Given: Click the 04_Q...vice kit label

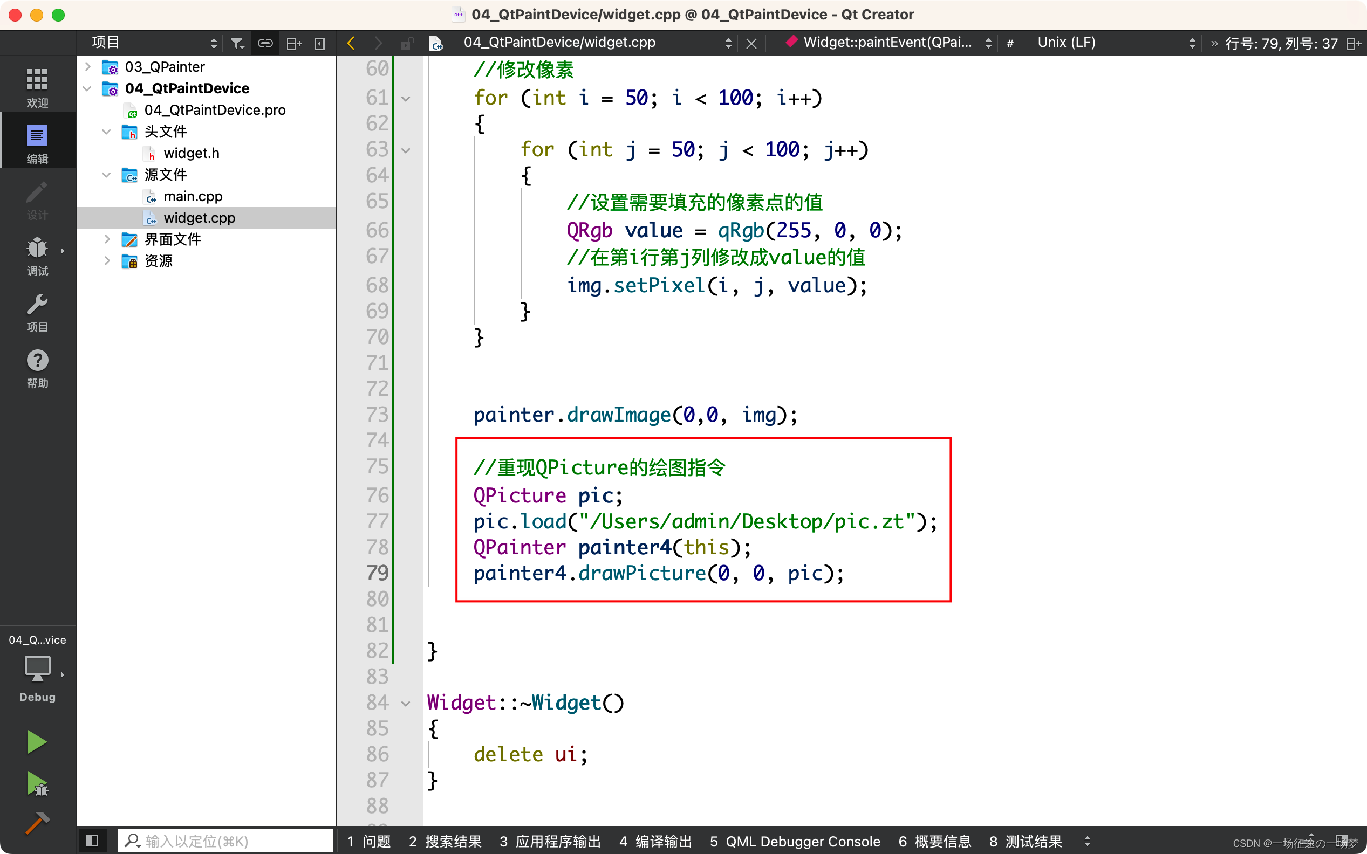Looking at the screenshot, I should coord(37,640).
